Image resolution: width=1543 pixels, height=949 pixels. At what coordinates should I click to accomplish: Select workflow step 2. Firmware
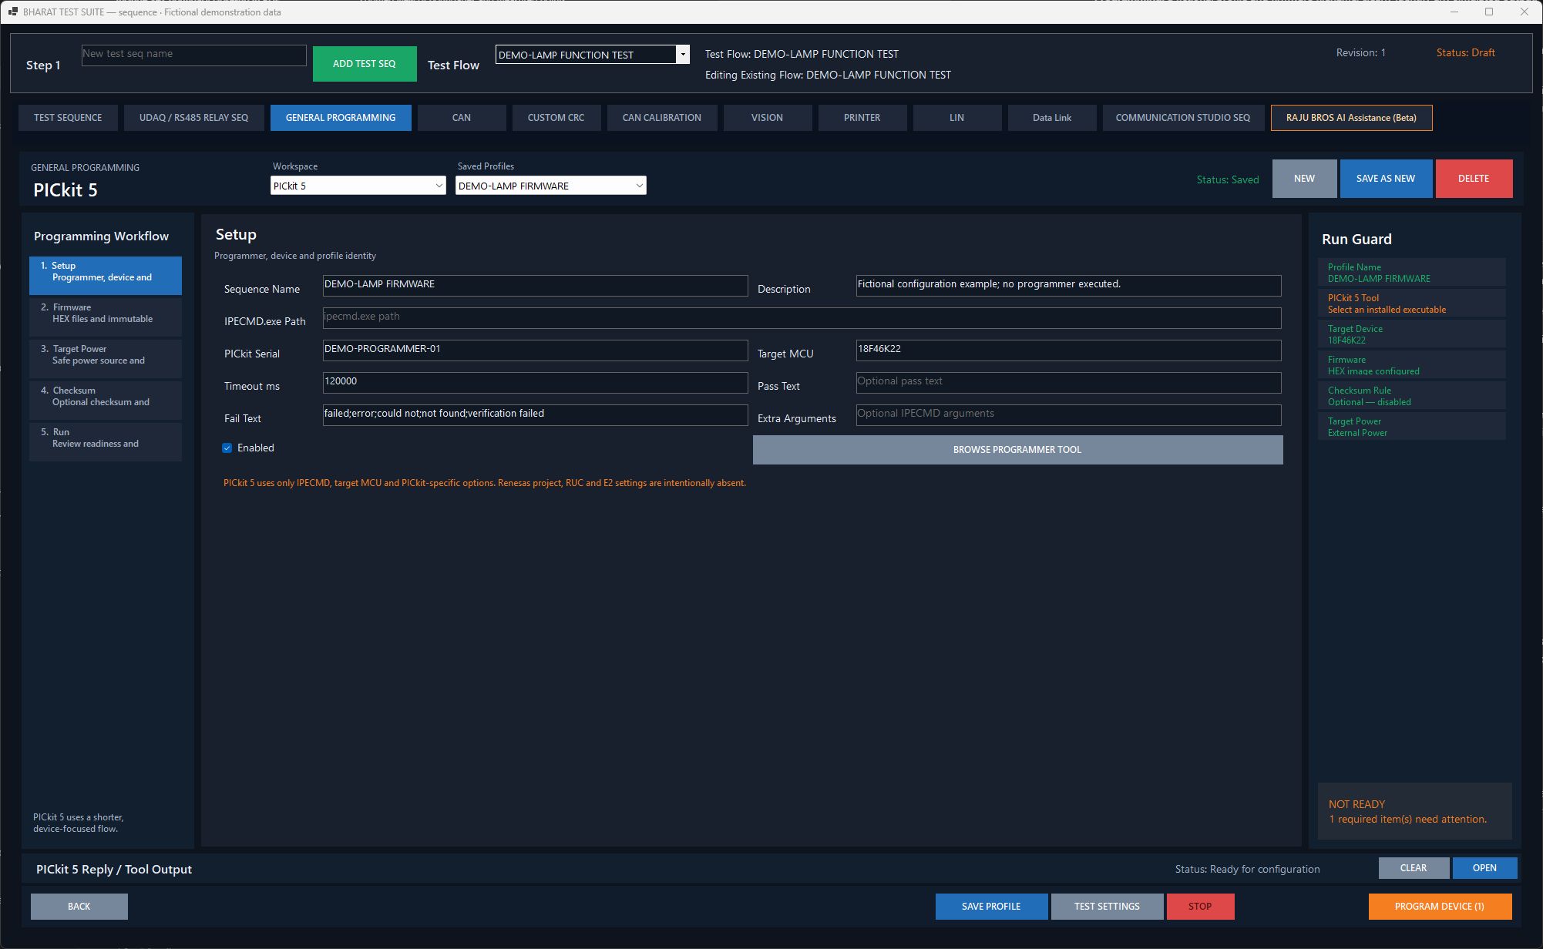click(106, 317)
